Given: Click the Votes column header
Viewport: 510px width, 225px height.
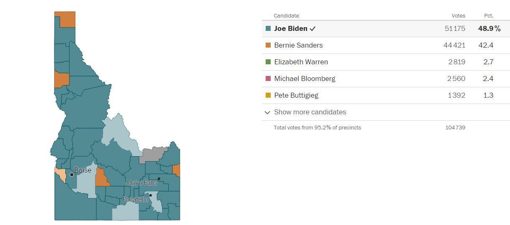Looking at the screenshot, I should 458,16.
